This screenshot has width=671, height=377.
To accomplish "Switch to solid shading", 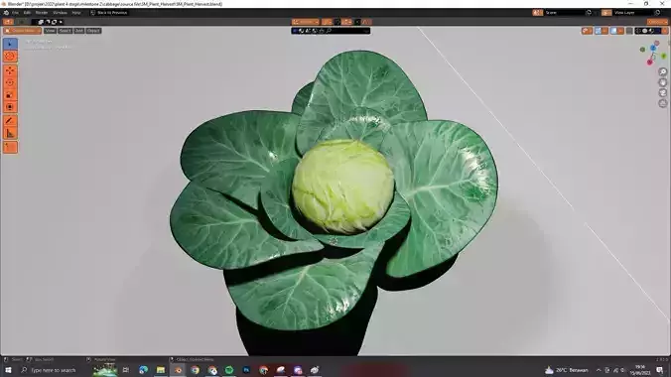I will 644,31.
